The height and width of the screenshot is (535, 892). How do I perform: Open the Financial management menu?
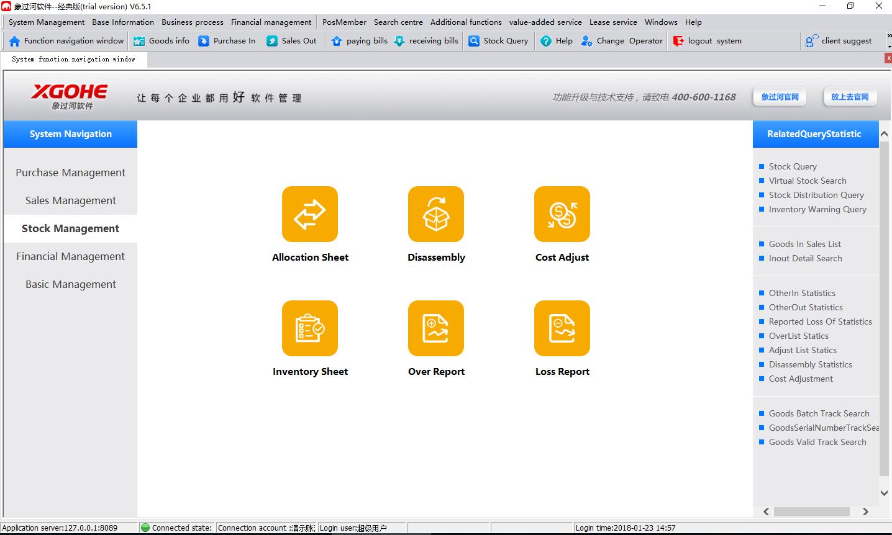click(x=271, y=22)
